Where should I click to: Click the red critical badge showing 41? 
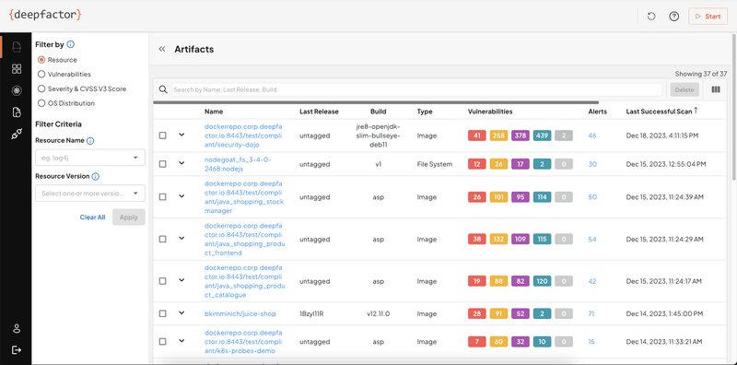tap(477, 135)
